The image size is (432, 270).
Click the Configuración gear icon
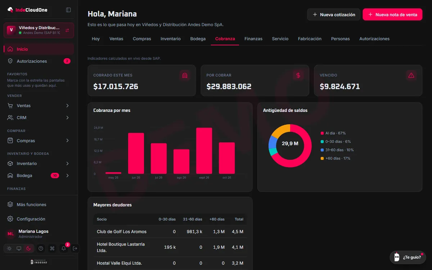pos(10,219)
